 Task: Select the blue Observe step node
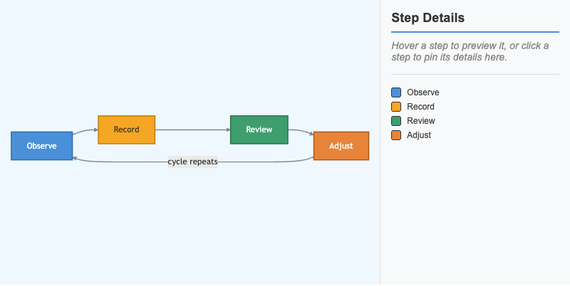coord(42,146)
